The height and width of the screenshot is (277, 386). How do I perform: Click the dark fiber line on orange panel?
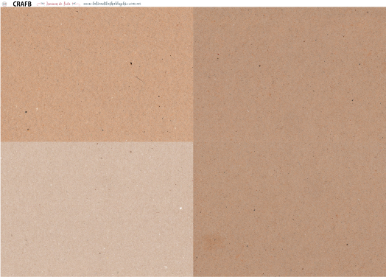coord(140,80)
